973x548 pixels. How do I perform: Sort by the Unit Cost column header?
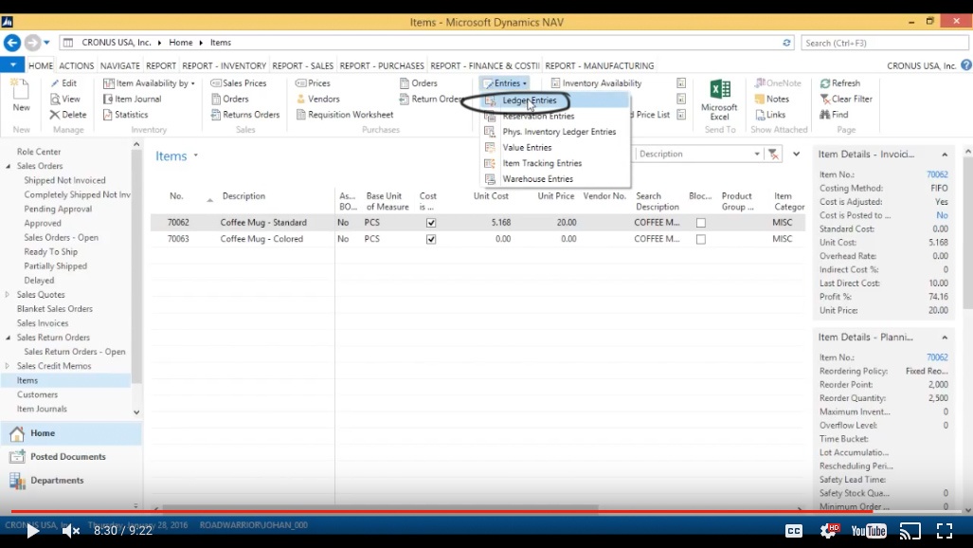tap(491, 195)
